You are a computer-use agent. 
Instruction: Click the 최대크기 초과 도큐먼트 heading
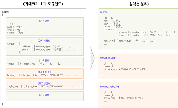click(x=43, y=4)
